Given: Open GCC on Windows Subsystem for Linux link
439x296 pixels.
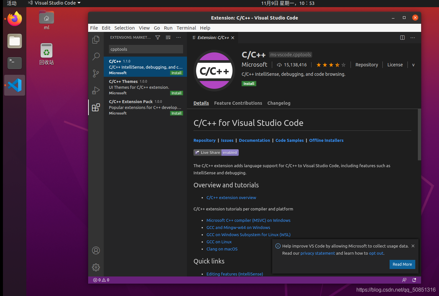Looking at the screenshot, I should [248, 235].
